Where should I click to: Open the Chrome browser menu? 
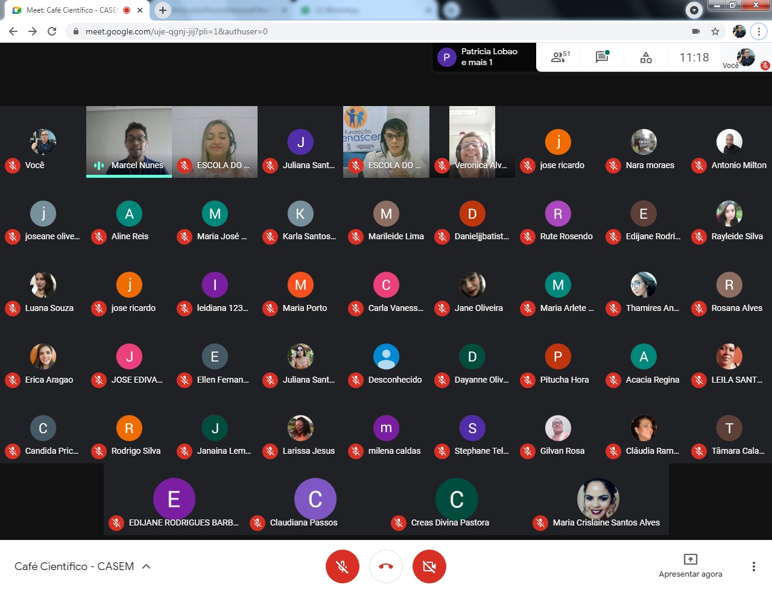759,31
